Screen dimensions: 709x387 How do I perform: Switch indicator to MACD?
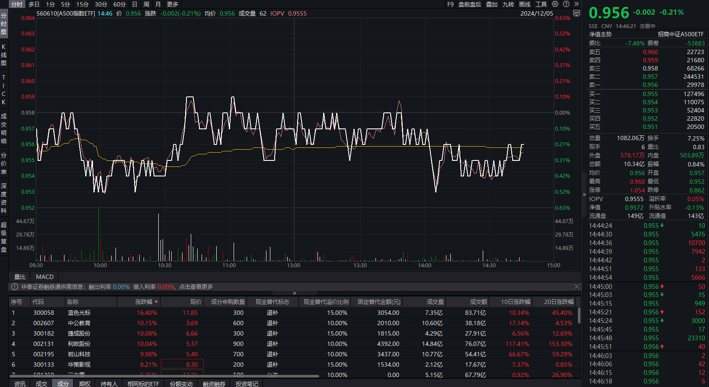(45, 277)
